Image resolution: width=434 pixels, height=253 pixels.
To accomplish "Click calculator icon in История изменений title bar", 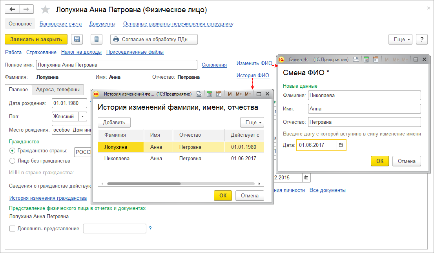I will 209,94.
